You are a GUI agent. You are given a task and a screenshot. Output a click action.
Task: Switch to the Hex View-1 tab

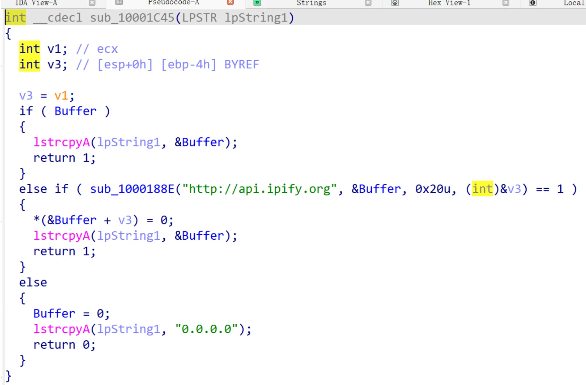pos(449,3)
